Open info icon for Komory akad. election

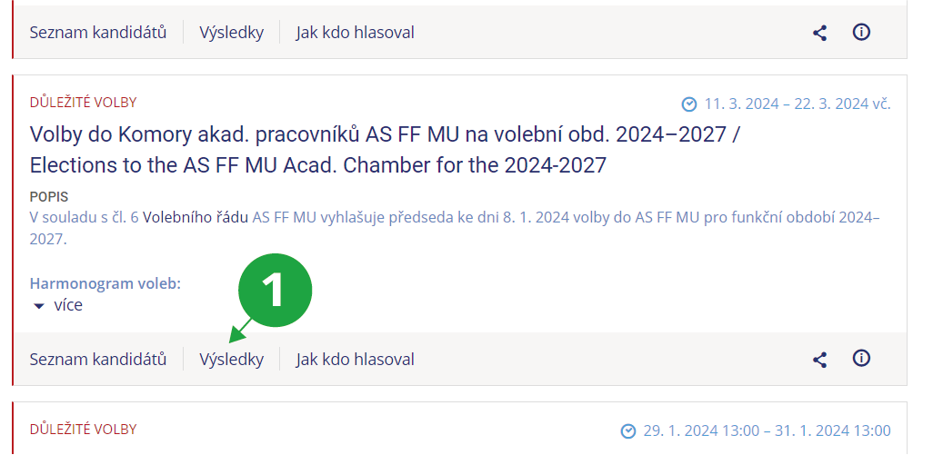coord(861,359)
